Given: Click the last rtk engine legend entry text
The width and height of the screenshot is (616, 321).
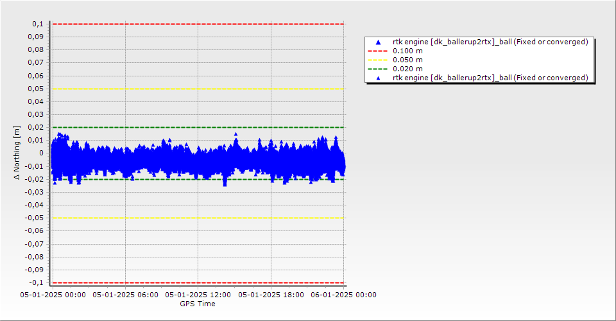Looking at the screenshot, I should tap(490, 78).
